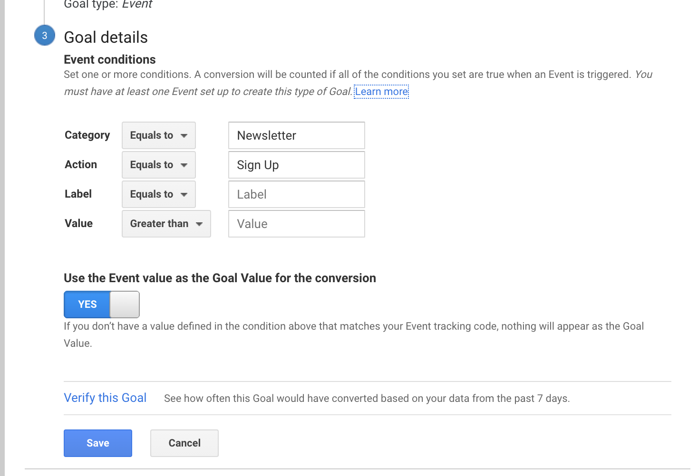Click the Action row label
Screen dimensions: 698x476
(x=81, y=164)
